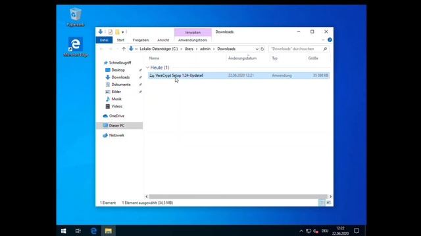Open Musik in the navigation pane

coord(116,99)
